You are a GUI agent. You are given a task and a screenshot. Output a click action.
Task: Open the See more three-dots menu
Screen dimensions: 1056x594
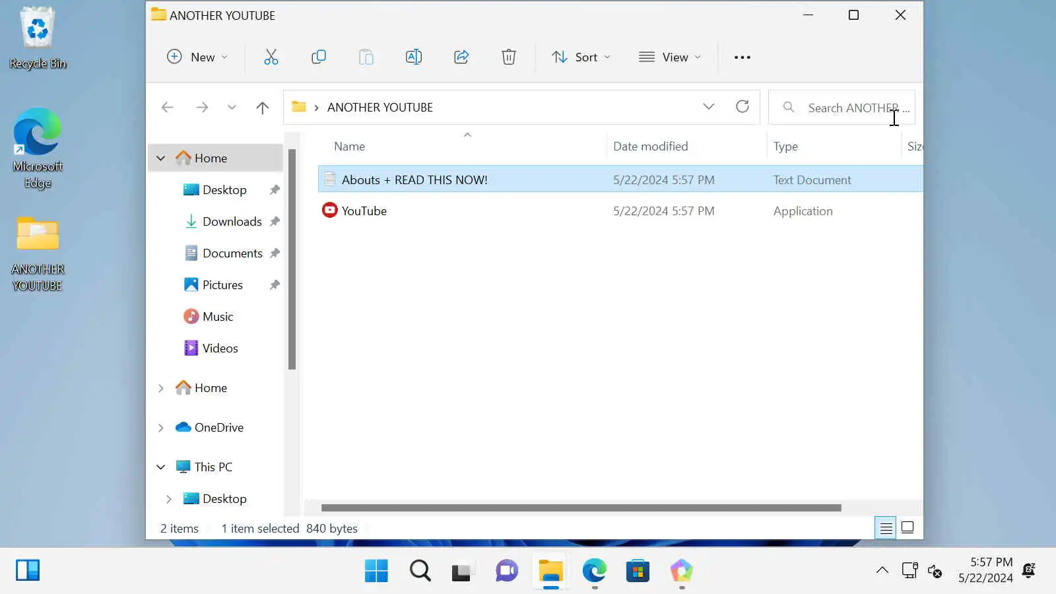pos(742,57)
